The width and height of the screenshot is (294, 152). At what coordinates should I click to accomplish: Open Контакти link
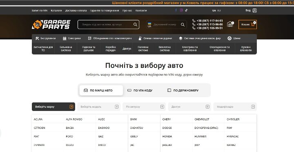click(x=141, y=11)
